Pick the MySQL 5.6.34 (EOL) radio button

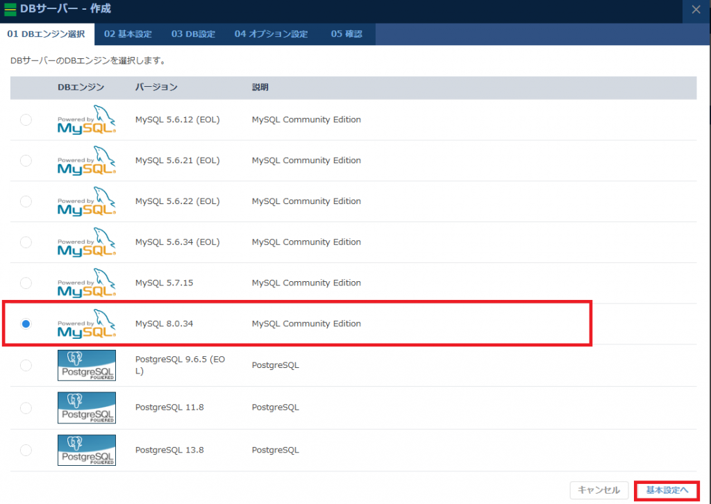tap(26, 242)
